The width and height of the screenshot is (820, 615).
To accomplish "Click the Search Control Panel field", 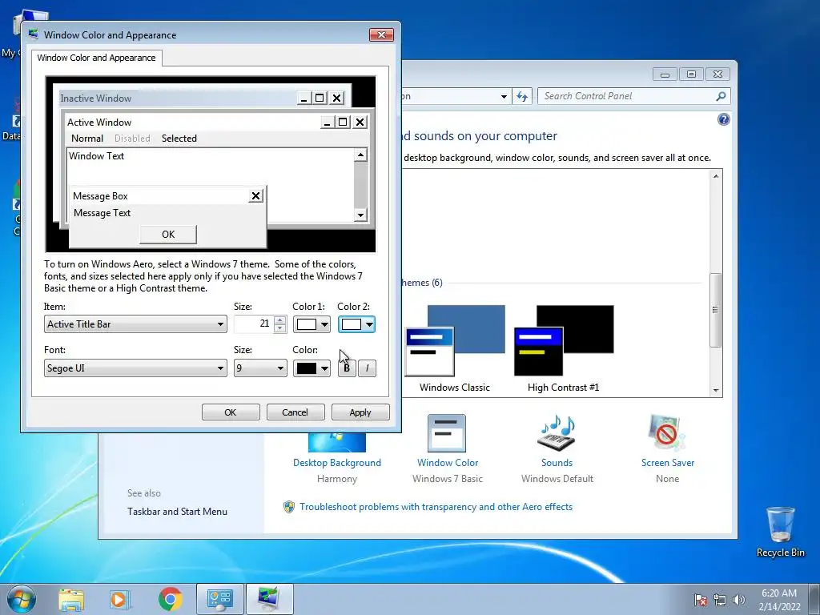I will [626, 96].
